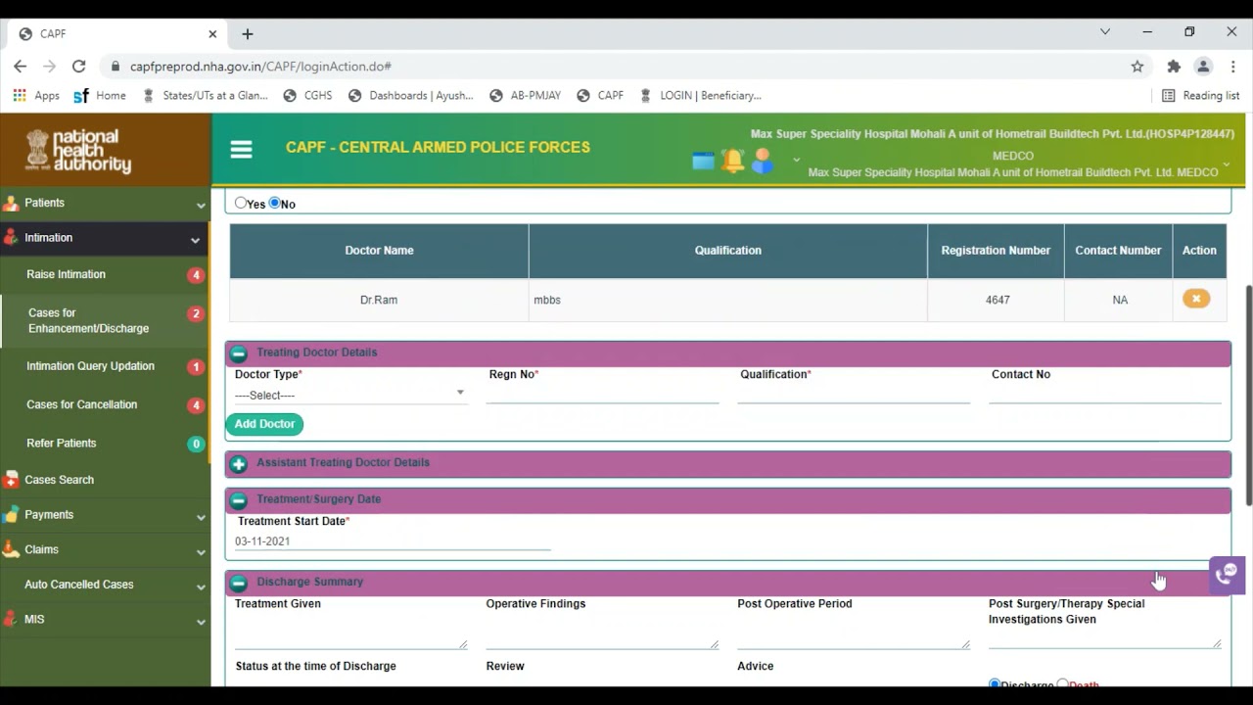Screen dimensions: 1253x705
Task: Click the Contact No input field
Action: (1105, 394)
